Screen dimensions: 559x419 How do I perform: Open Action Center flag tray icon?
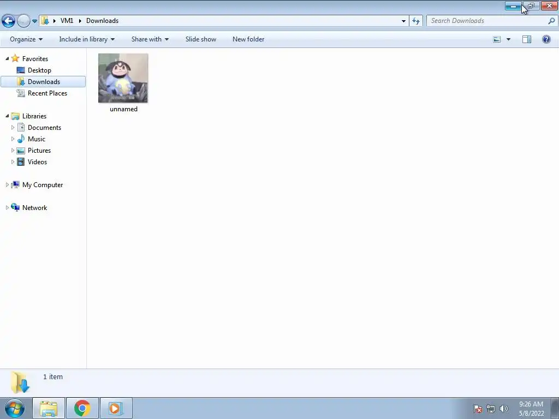coord(478,409)
